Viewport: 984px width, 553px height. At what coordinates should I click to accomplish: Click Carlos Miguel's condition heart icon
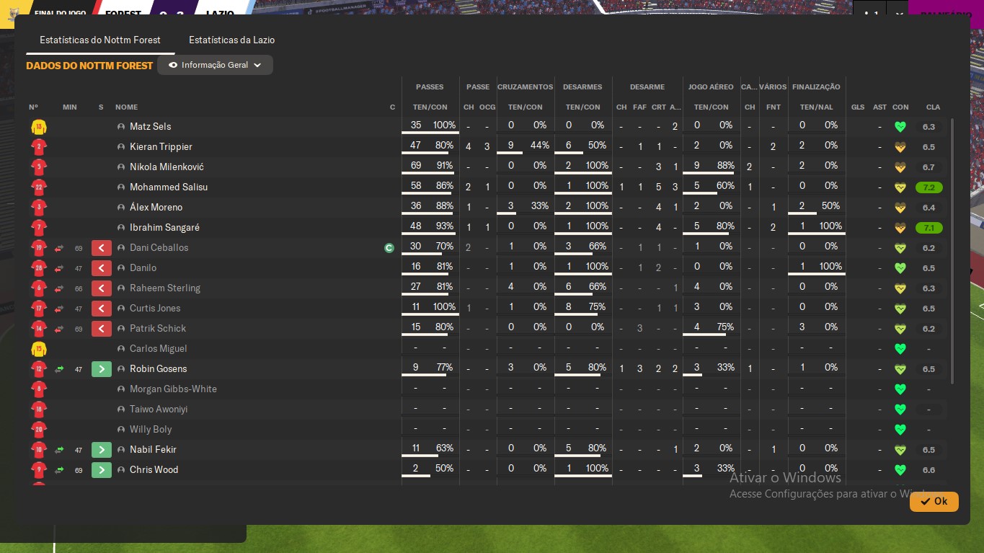pos(900,349)
